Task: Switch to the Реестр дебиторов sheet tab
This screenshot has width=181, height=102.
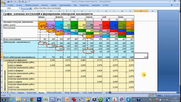Action: 54,93
